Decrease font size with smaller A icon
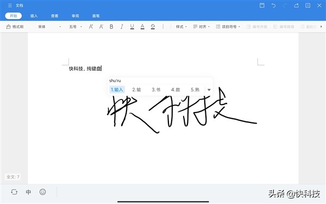This screenshot has height=204, width=326. click(x=101, y=27)
